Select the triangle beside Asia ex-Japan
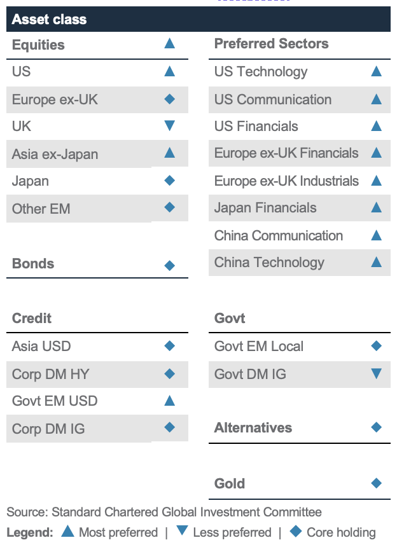Viewport: 397px width, 552px height. pyautogui.click(x=169, y=153)
